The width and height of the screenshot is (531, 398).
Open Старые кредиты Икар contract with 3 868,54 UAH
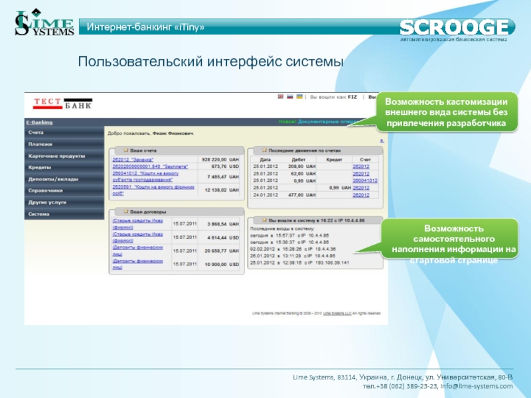click(x=137, y=224)
